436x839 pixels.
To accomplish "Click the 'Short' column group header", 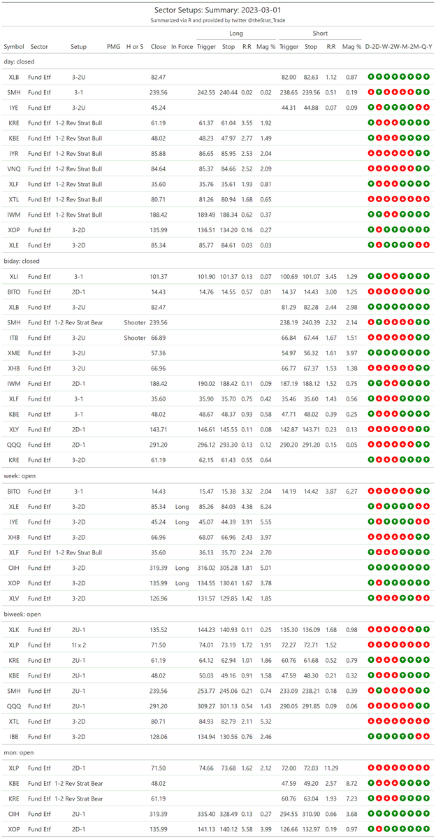I will click(320, 33).
